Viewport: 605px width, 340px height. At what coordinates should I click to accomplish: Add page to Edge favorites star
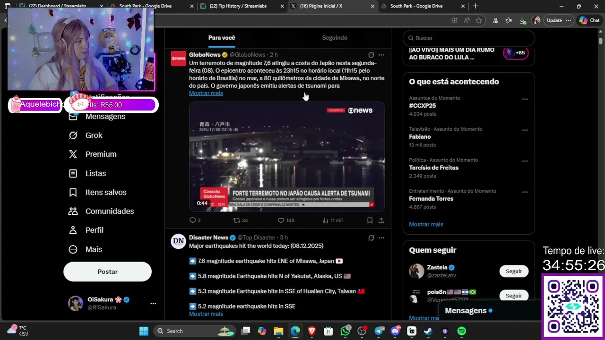(x=479, y=20)
